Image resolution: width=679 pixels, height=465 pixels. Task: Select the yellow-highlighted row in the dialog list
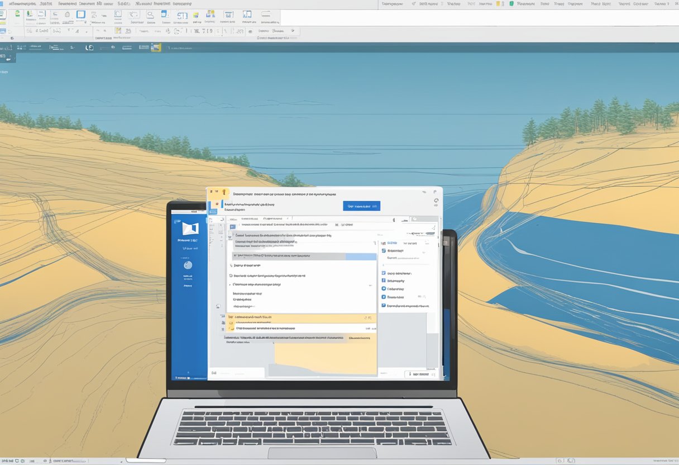(302, 317)
